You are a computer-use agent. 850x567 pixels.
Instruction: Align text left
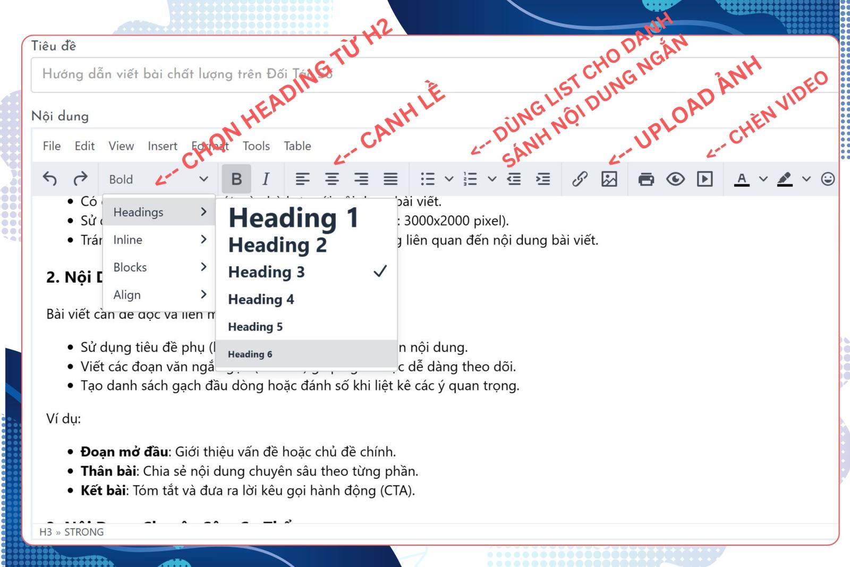(303, 179)
